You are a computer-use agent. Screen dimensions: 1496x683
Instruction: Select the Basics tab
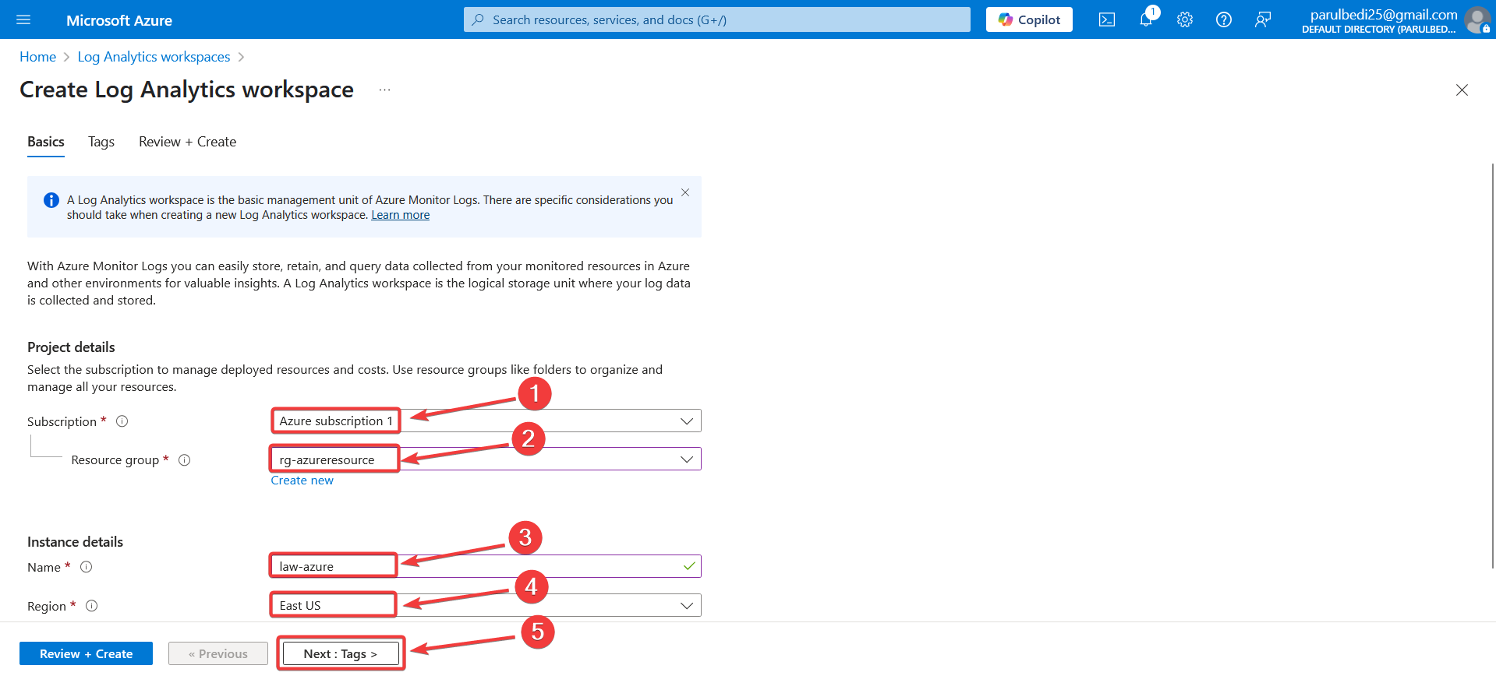(x=46, y=142)
